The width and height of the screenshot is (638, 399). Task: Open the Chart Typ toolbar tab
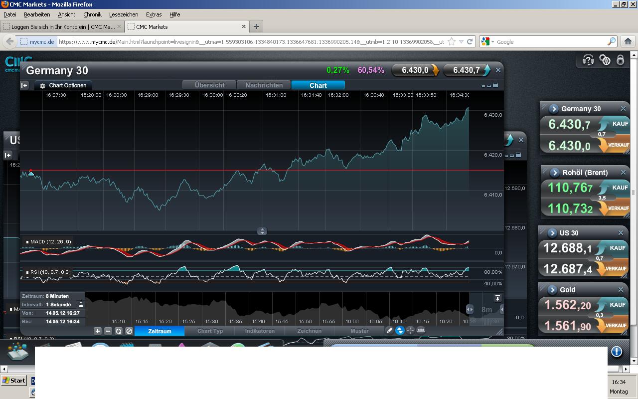pos(210,331)
